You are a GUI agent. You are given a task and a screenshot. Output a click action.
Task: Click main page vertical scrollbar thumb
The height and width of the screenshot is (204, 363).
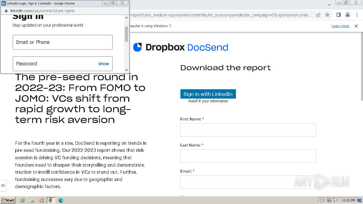362,67
